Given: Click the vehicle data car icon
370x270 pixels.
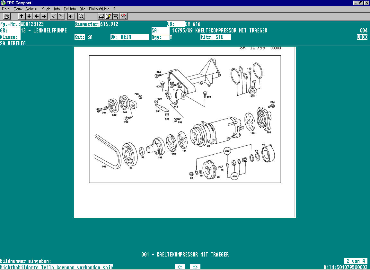Looking at the screenshot, I should click(101, 16).
